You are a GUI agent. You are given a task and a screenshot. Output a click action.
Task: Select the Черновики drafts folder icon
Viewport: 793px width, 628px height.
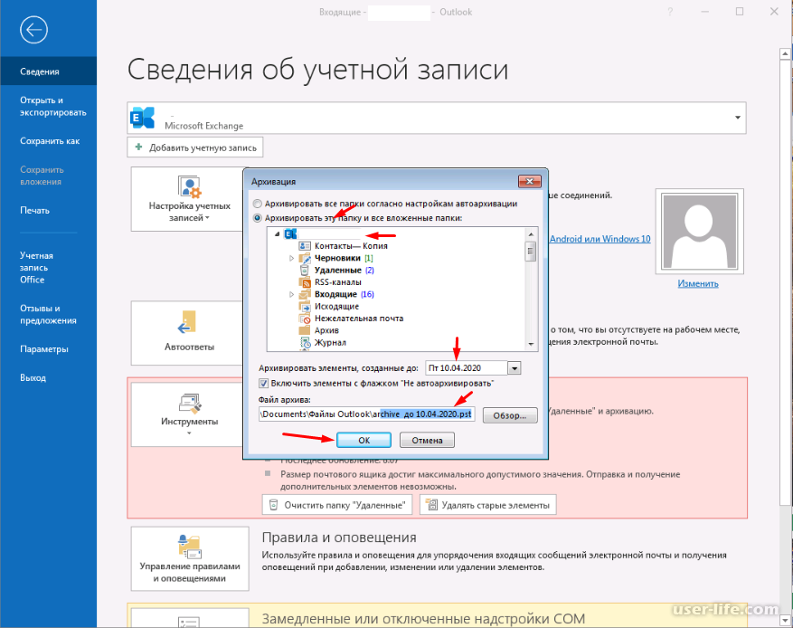305,258
